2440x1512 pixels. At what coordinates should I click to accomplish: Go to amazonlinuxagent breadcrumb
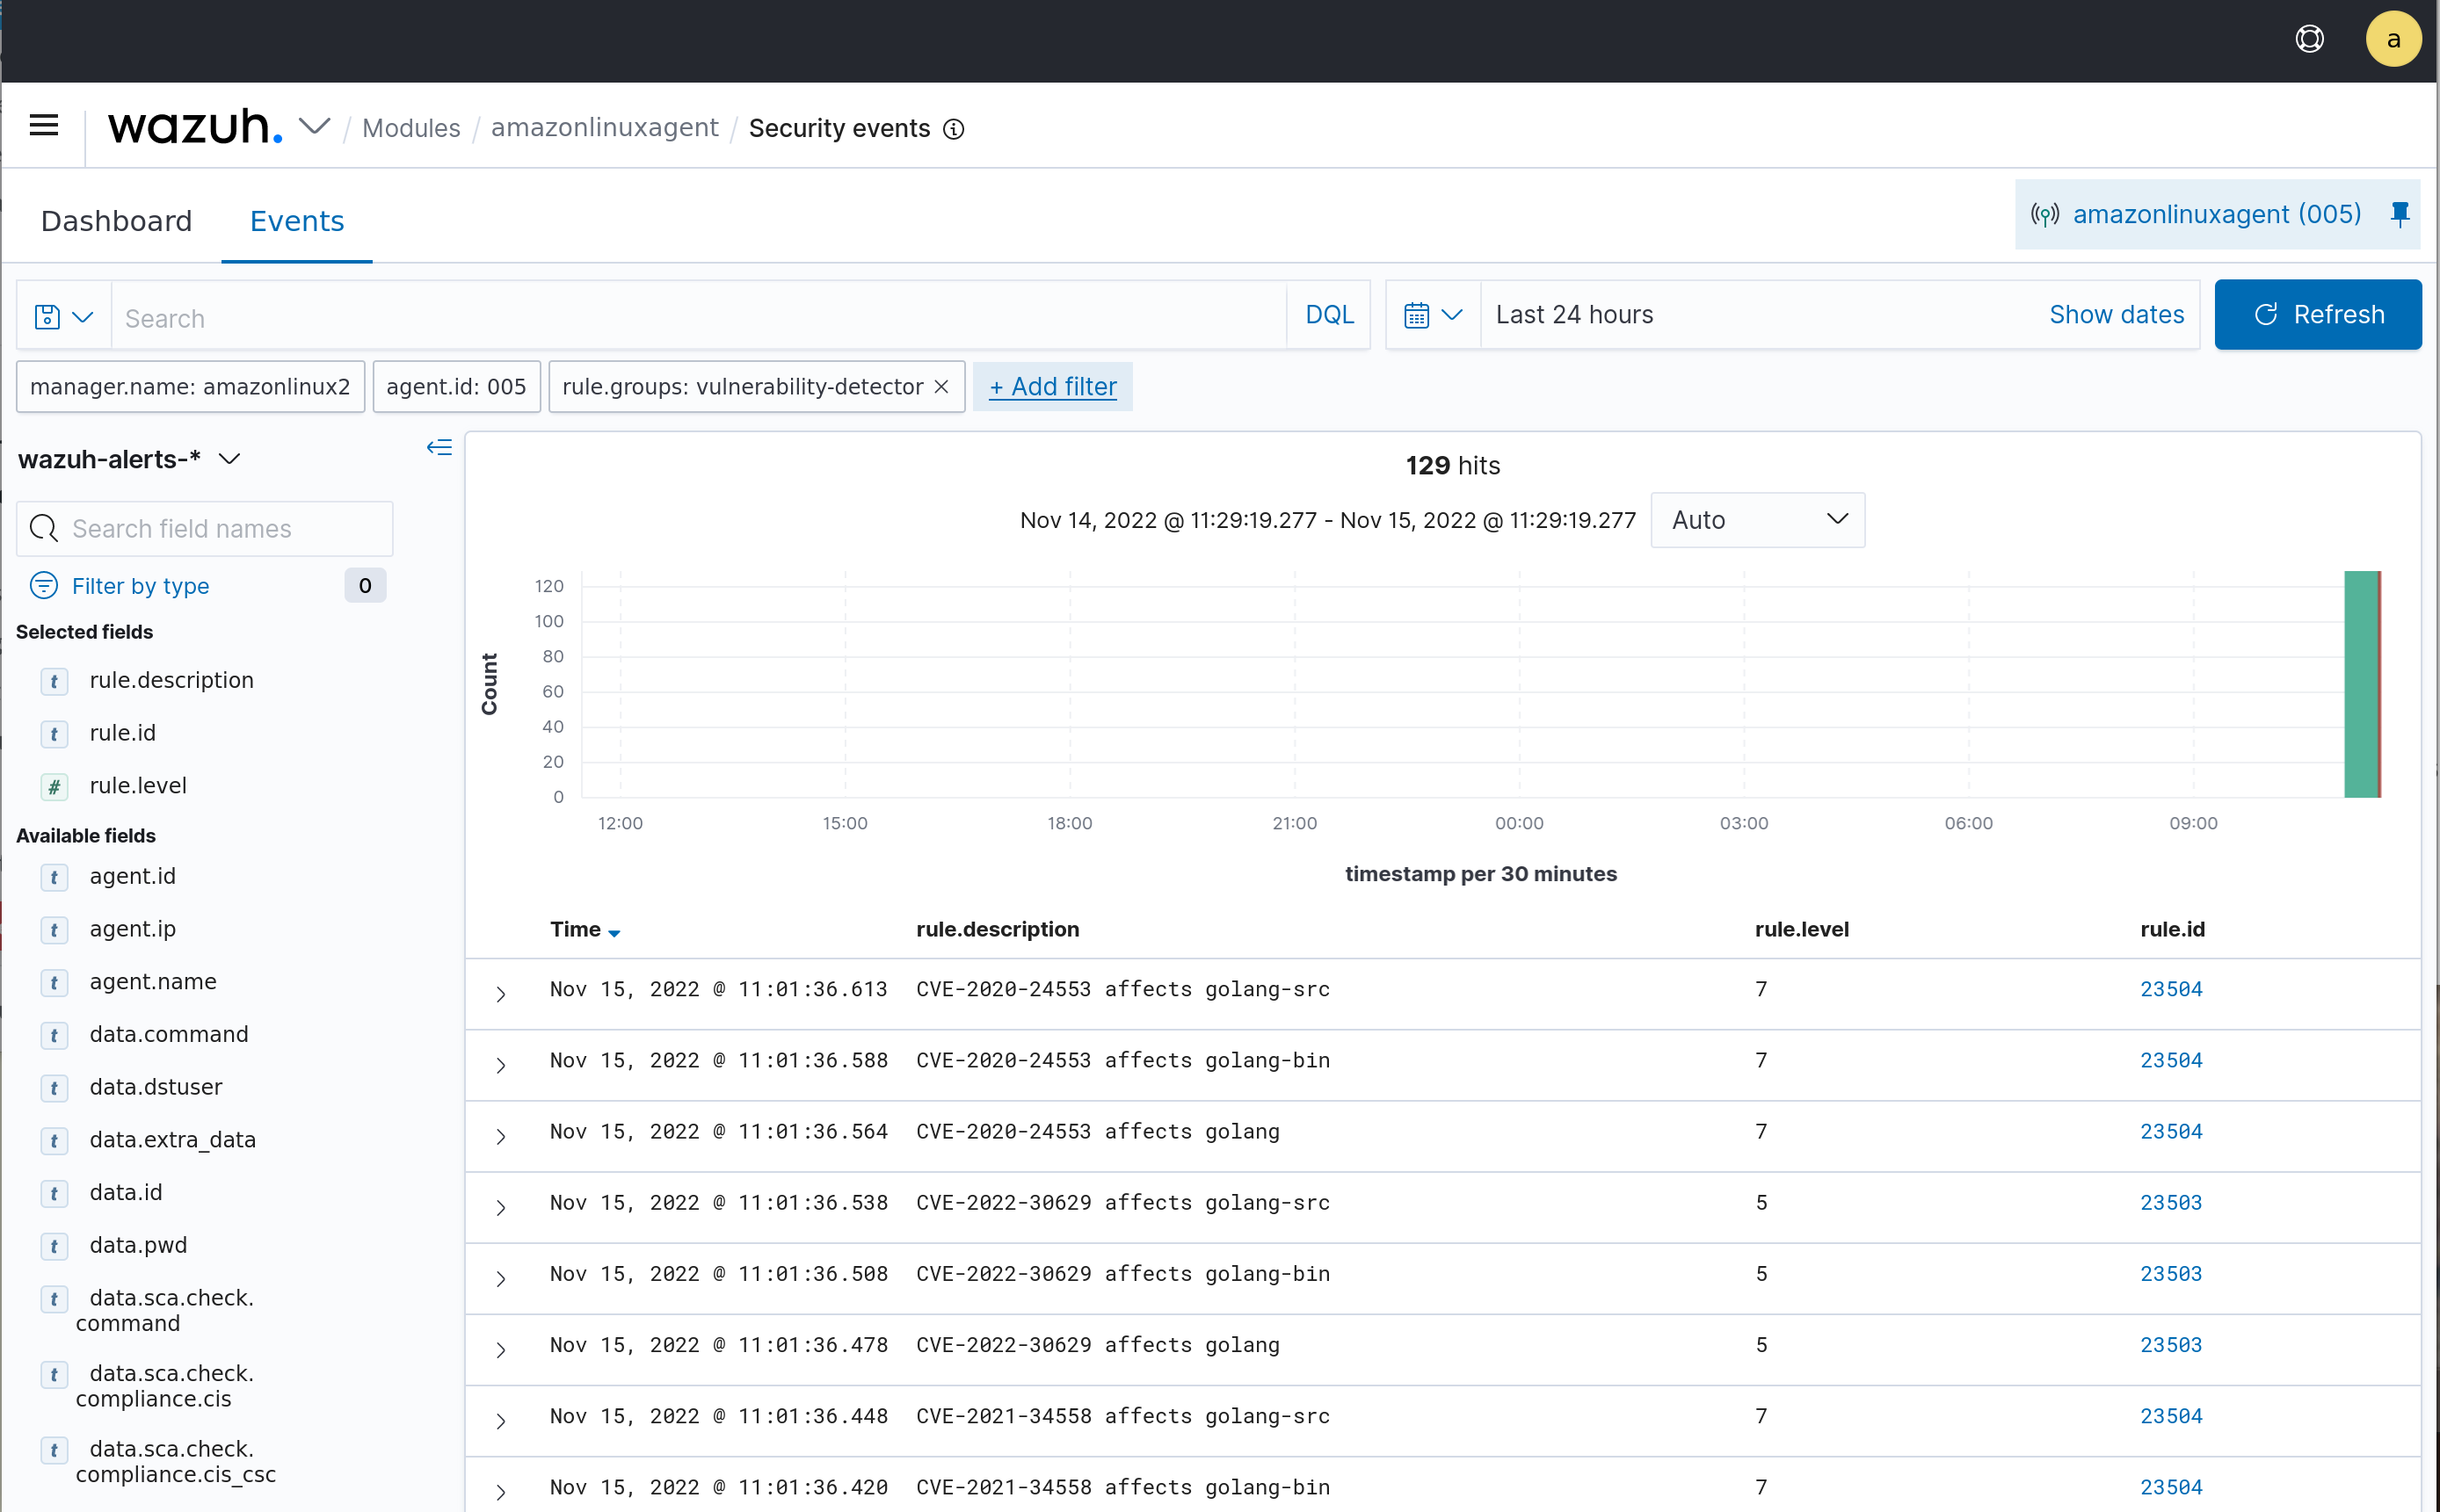point(604,128)
